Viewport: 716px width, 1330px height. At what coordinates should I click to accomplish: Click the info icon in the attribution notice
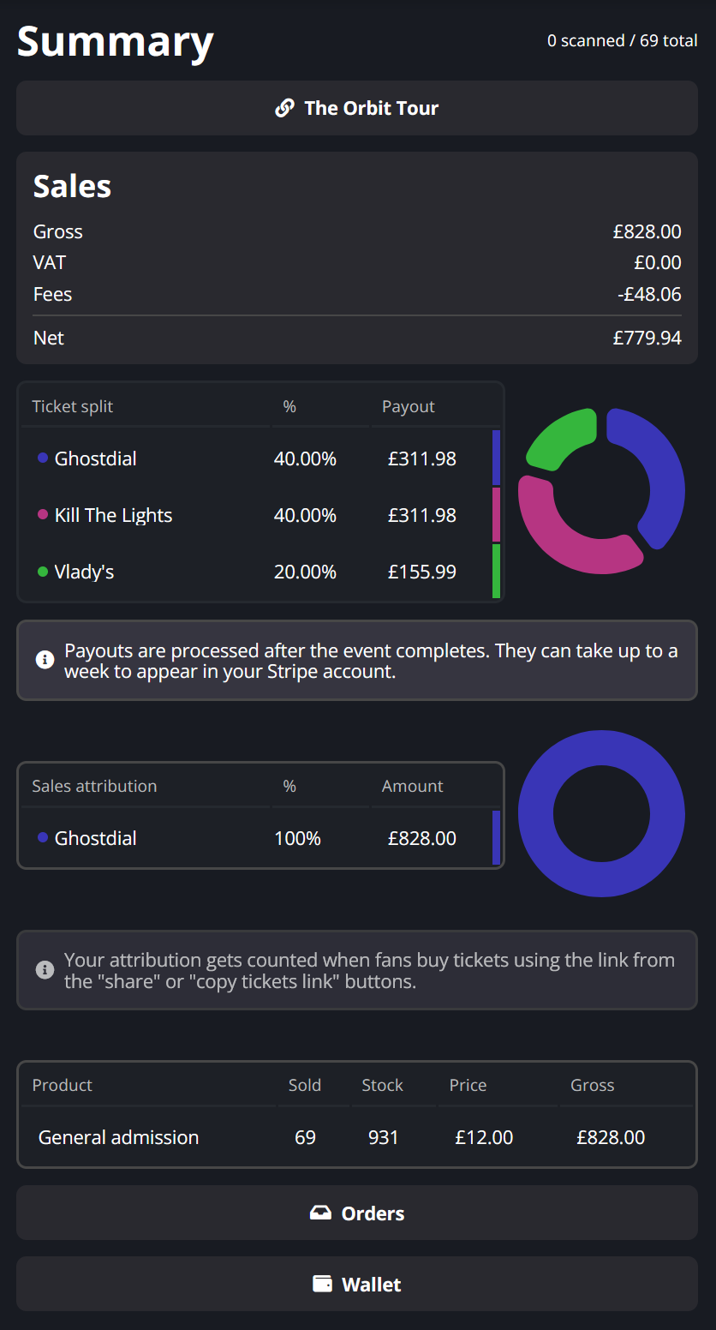(x=45, y=970)
